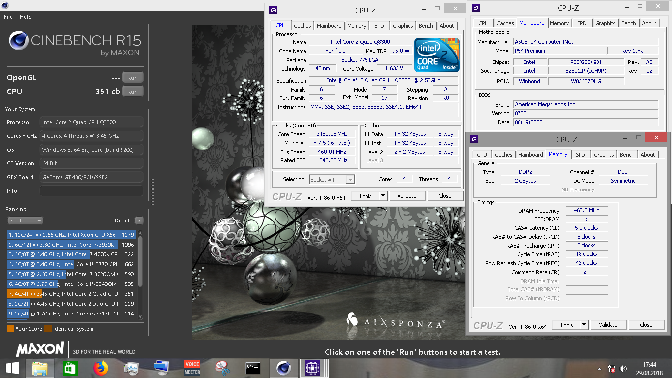Open the CPU ranking type dropdown
The image size is (672, 378).
(x=25, y=220)
